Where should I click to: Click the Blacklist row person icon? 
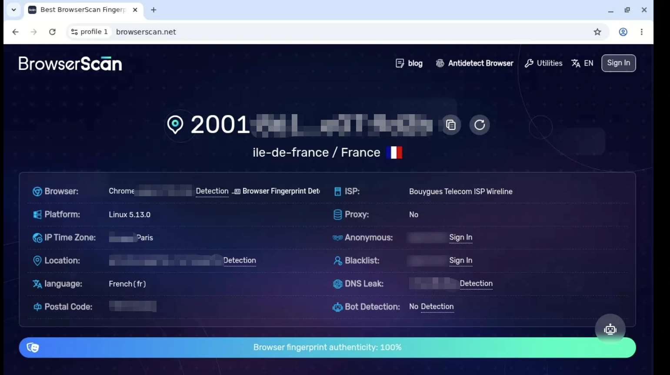tap(337, 260)
